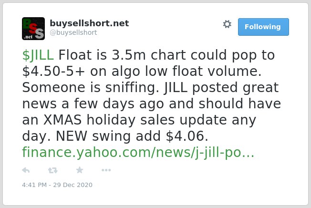Open more options via the three-dot icon
Image resolution: width=311 pixels, height=208 pixels.
(106, 170)
